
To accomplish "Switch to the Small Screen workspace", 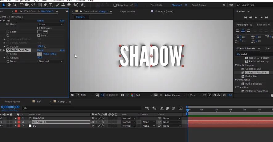I will coord(199,5).
